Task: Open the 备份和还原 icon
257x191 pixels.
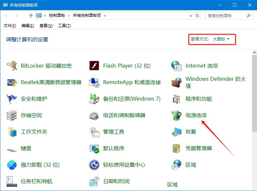Action: click(94, 99)
